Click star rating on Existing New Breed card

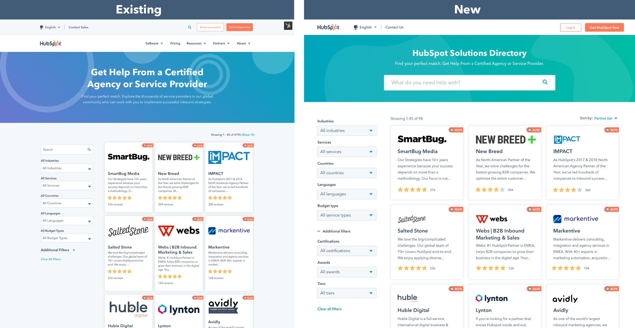click(170, 198)
